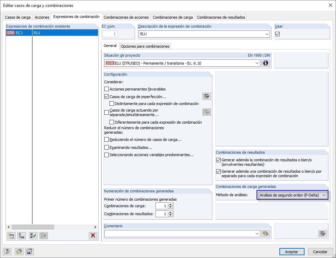
Task: Switch to Casos de carga tab
Action: point(18,17)
